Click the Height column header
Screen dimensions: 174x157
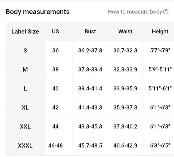[x=160, y=32]
